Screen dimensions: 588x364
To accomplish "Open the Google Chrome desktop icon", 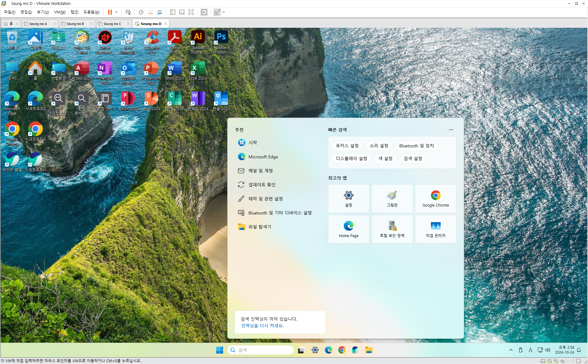I will (x=12, y=134).
